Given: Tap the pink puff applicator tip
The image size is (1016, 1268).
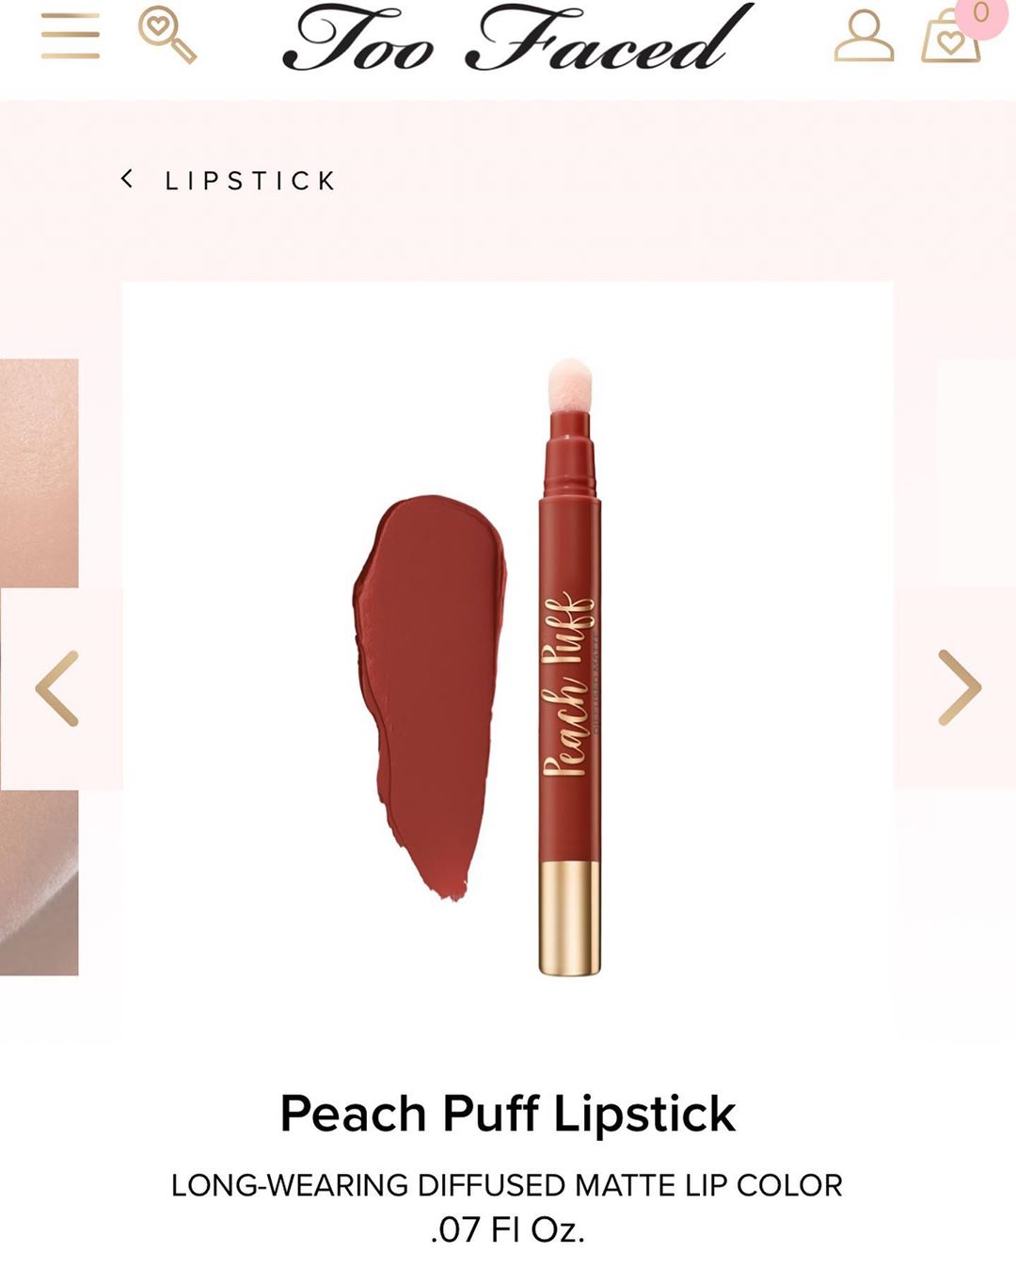Looking at the screenshot, I should (570, 384).
